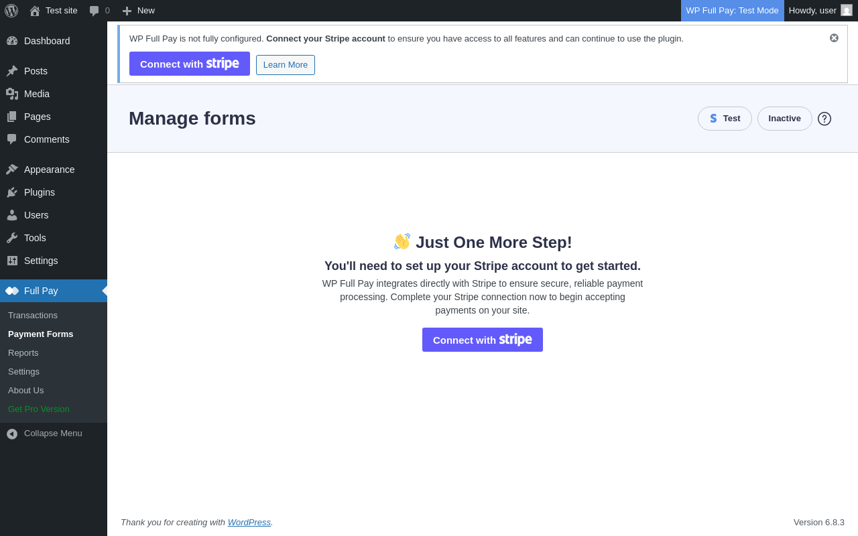The image size is (858, 536).
Task: Click the Settings sliders icon
Action: pyautogui.click(x=12, y=261)
